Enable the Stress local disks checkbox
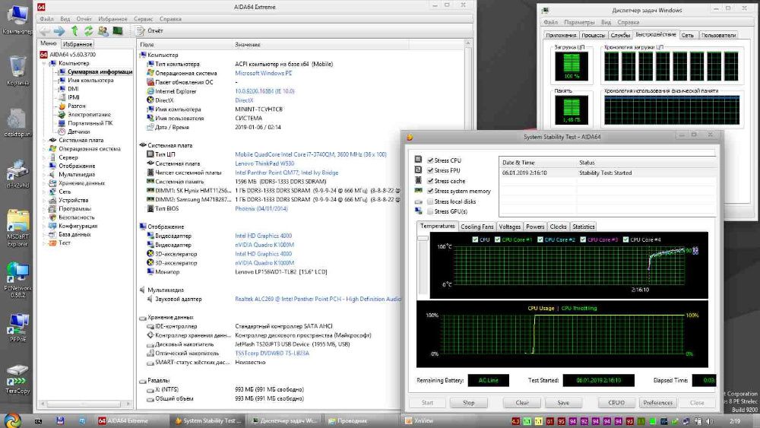 [430, 201]
